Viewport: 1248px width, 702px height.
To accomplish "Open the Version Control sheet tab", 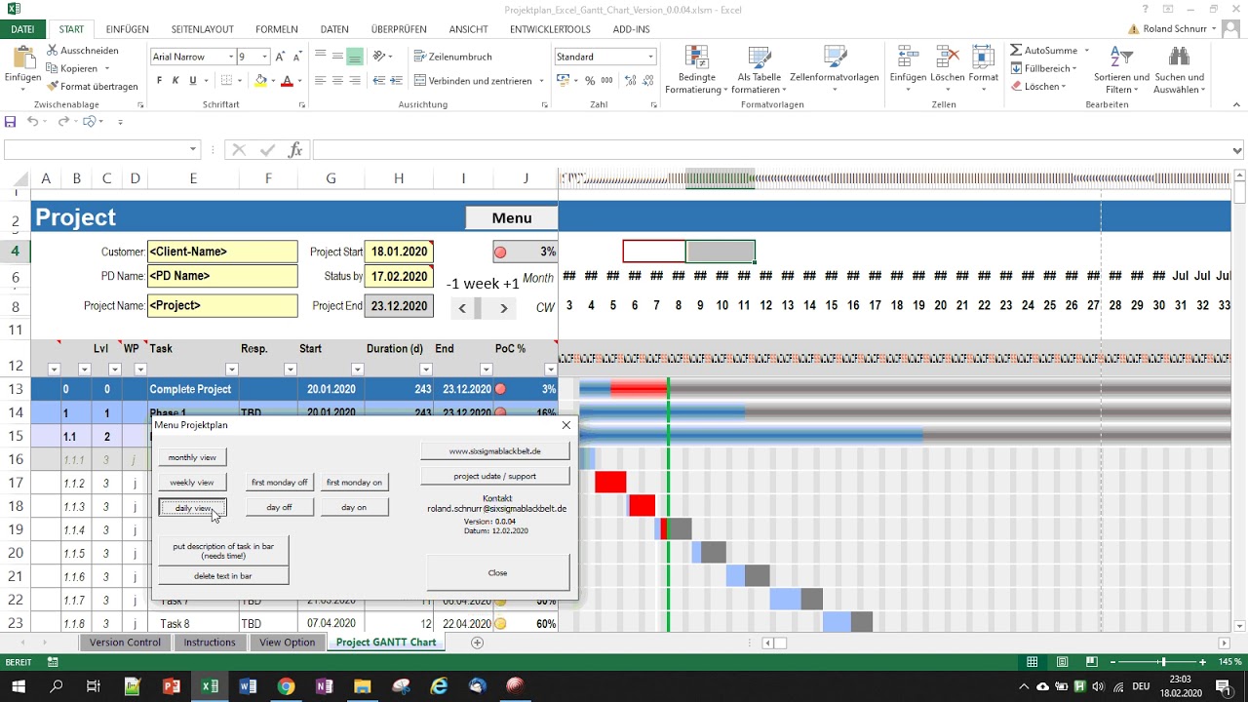I will 125,643.
